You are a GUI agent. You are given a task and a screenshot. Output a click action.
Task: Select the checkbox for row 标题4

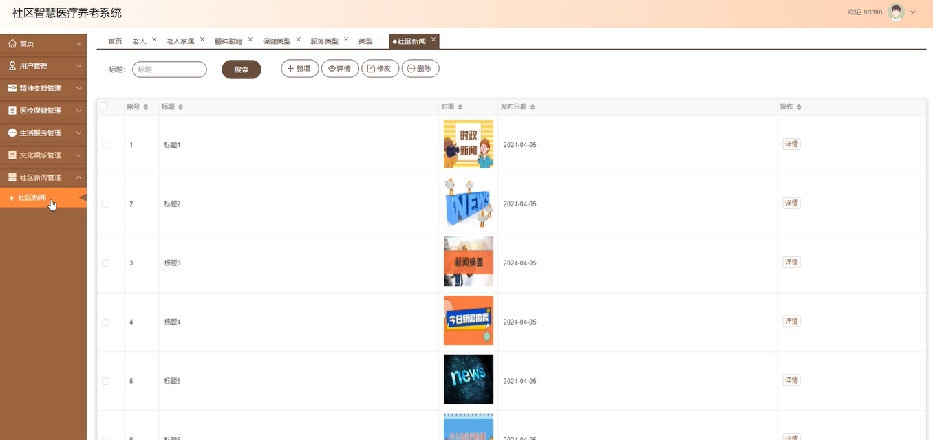(x=105, y=322)
